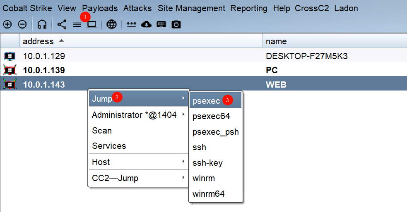Click the minus-circle disconnect icon

22,24
